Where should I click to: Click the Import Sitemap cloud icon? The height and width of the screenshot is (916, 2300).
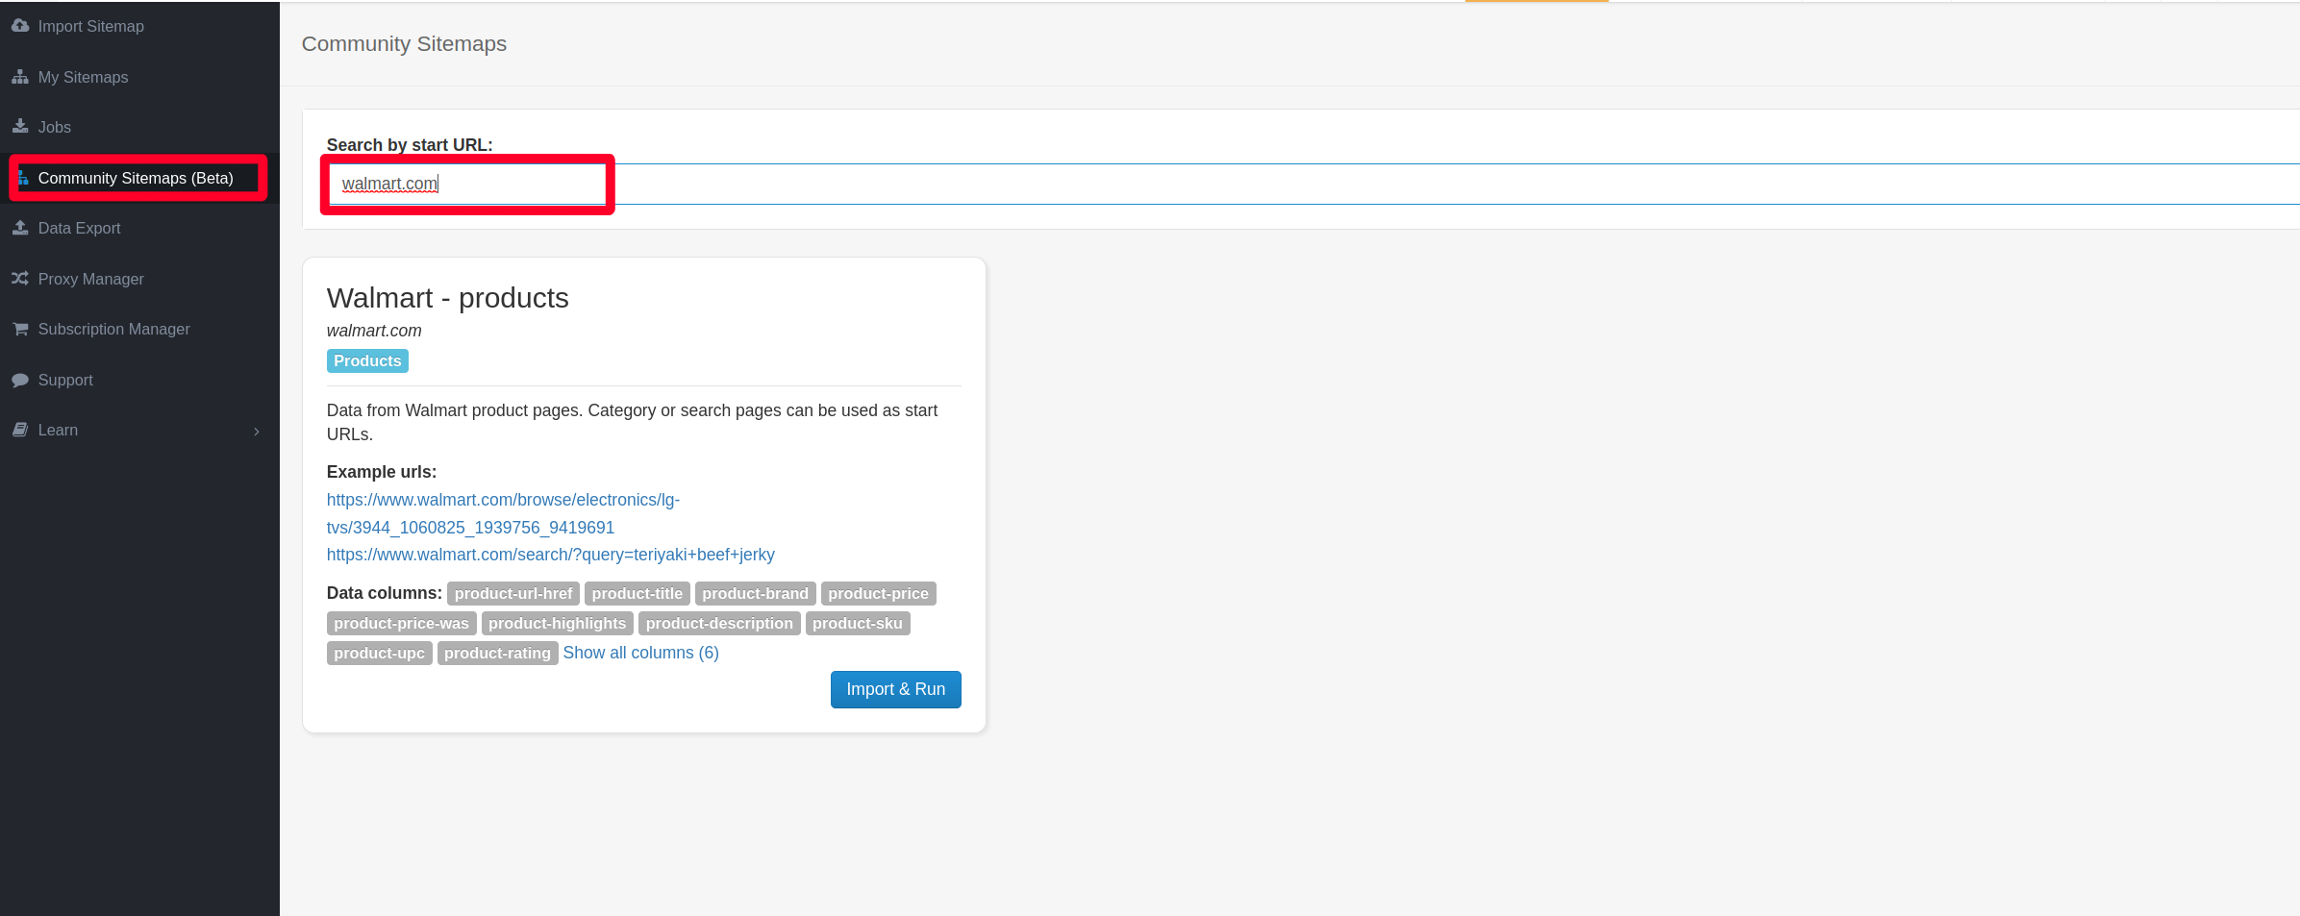pos(20,26)
